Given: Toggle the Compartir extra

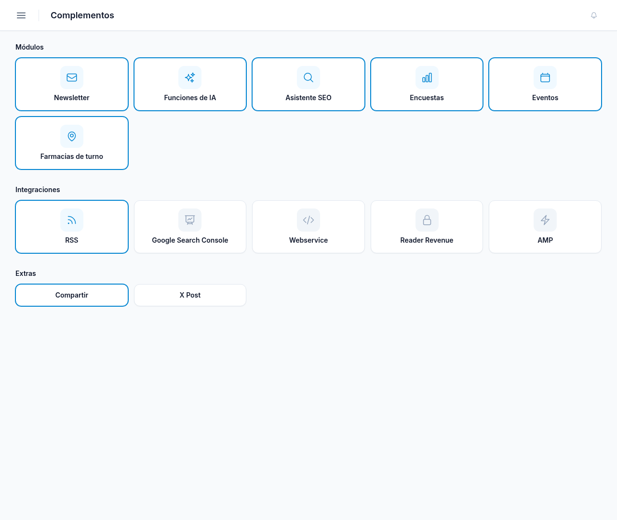Looking at the screenshot, I should pos(72,295).
